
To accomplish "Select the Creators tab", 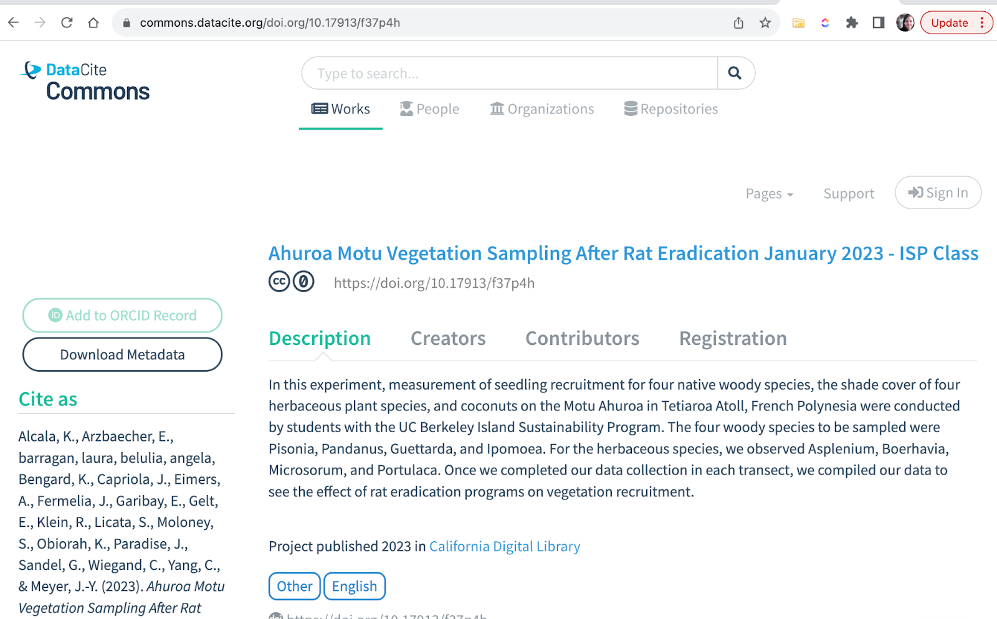I will 448,338.
